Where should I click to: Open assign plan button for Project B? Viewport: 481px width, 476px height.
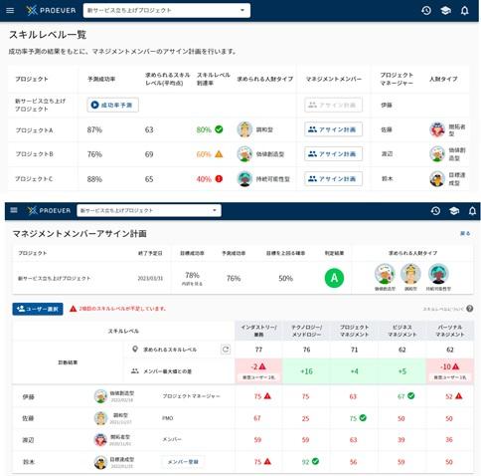[x=333, y=154]
